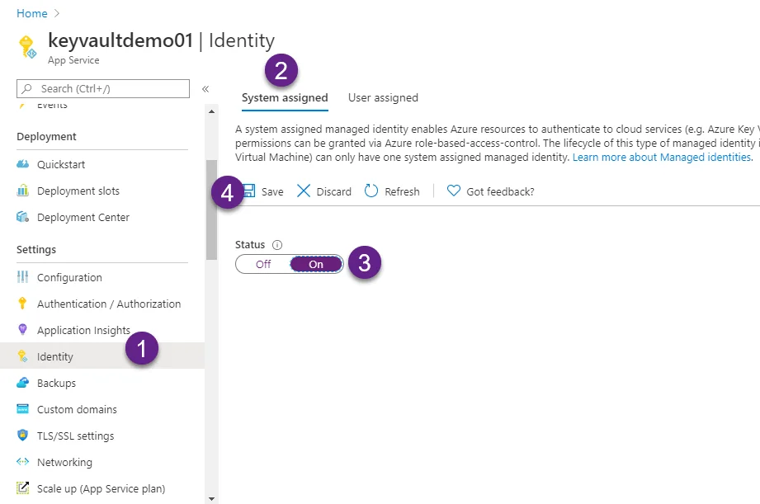Click the Identity key icon in sidebar
The width and height of the screenshot is (760, 504).
23,356
